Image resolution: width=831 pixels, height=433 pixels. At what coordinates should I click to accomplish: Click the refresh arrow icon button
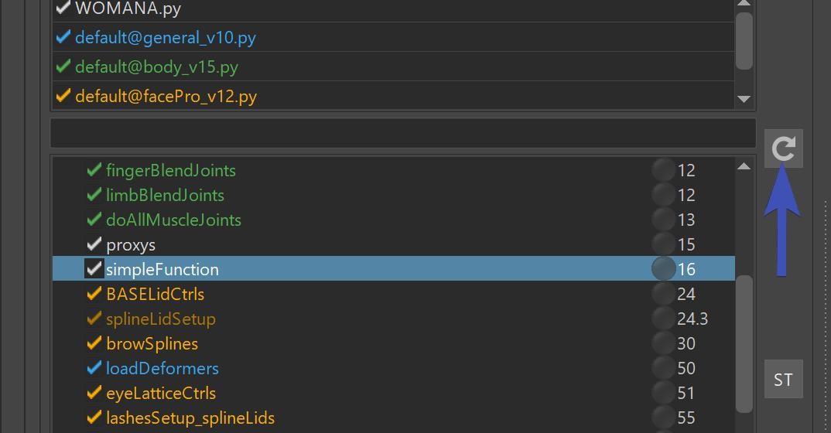(783, 148)
